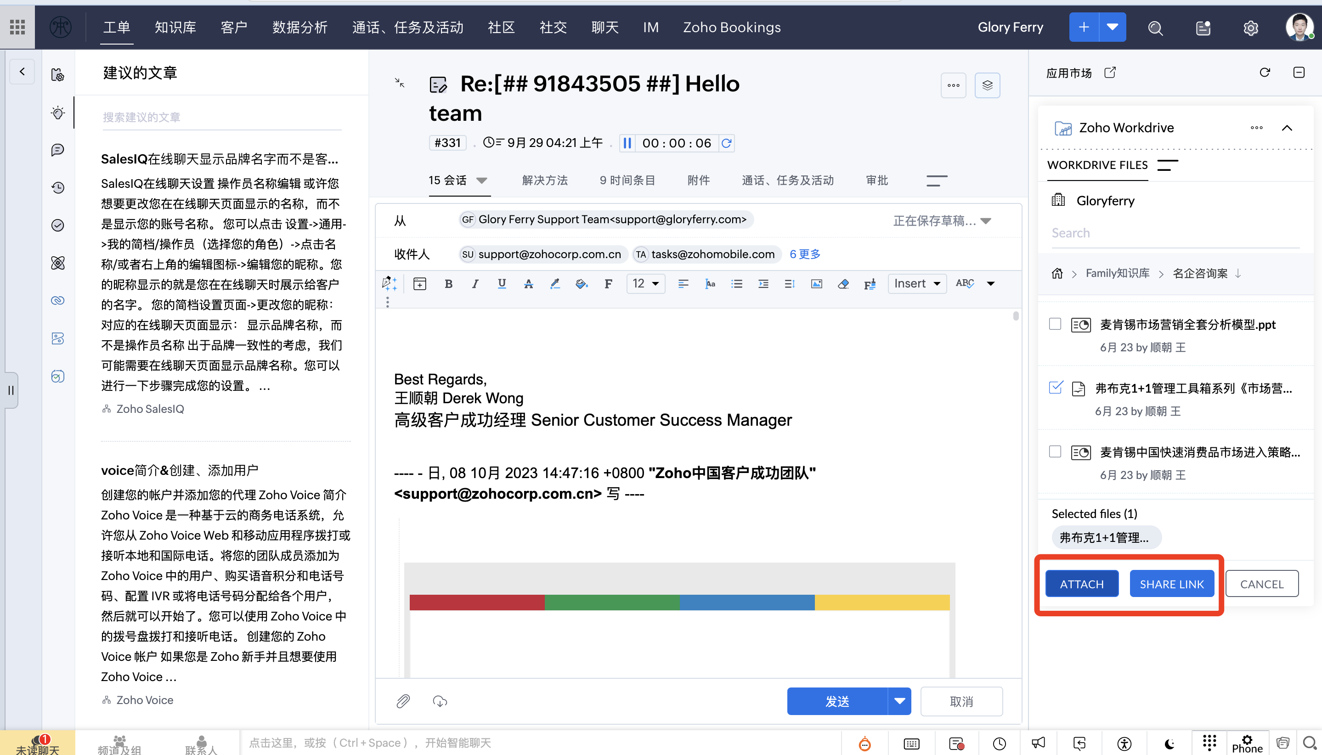Open marketplace in new window icon
The image size is (1322, 755).
click(x=1110, y=72)
